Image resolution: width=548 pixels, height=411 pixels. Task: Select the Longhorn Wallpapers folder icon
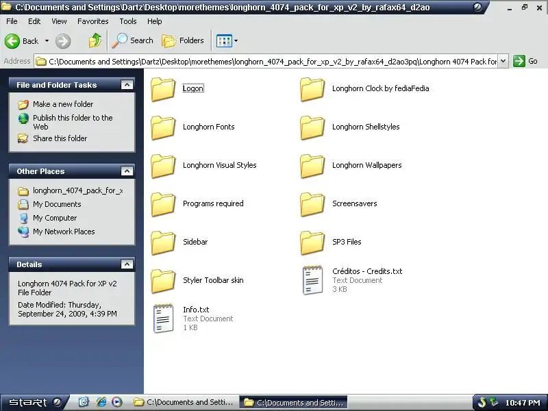click(x=312, y=166)
